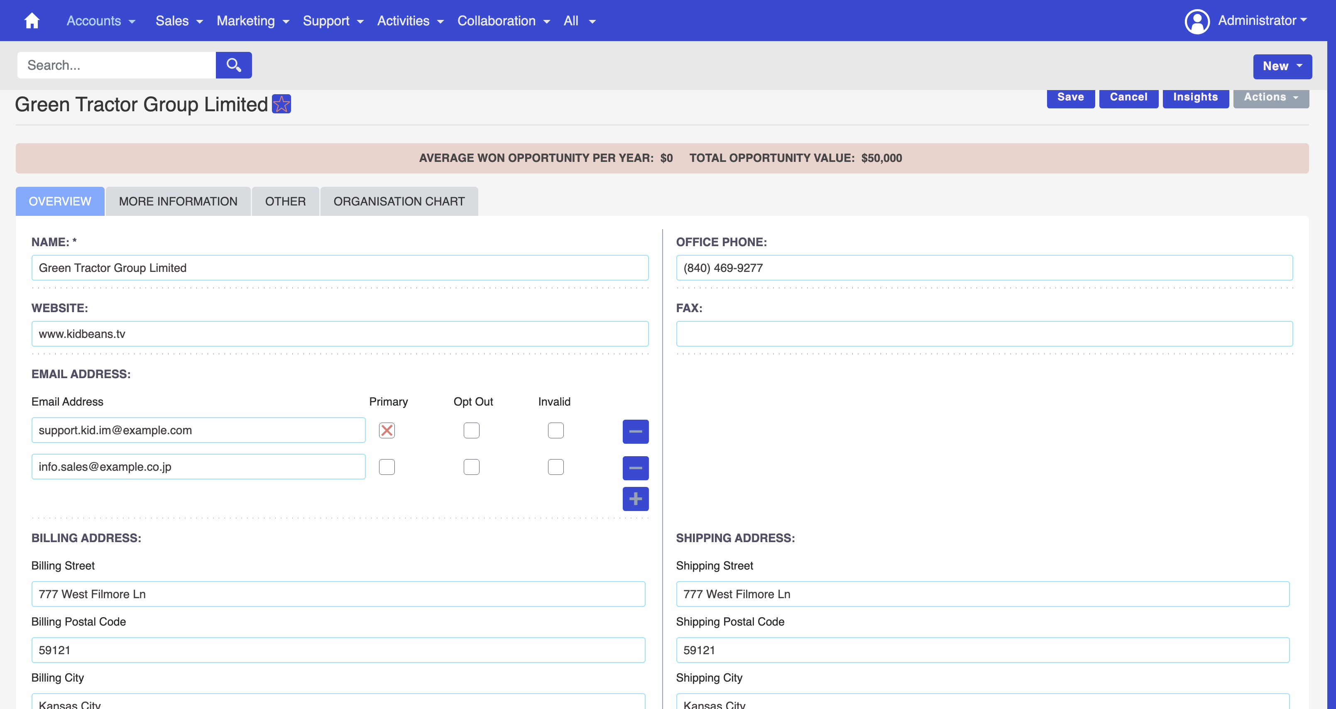Open the Administrator avatar icon
Viewport: 1336px width, 709px height.
[x=1197, y=21]
